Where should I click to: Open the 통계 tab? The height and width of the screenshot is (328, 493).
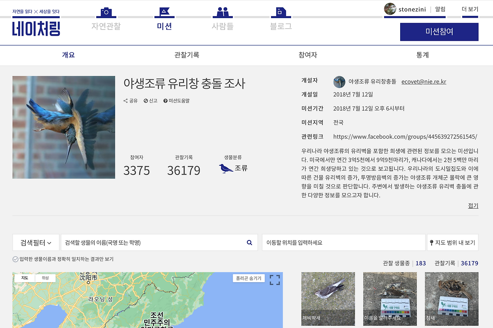coord(423,55)
